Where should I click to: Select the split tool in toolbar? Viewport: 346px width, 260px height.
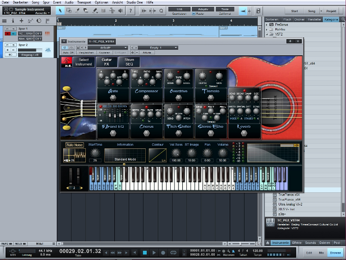tap(78, 11)
